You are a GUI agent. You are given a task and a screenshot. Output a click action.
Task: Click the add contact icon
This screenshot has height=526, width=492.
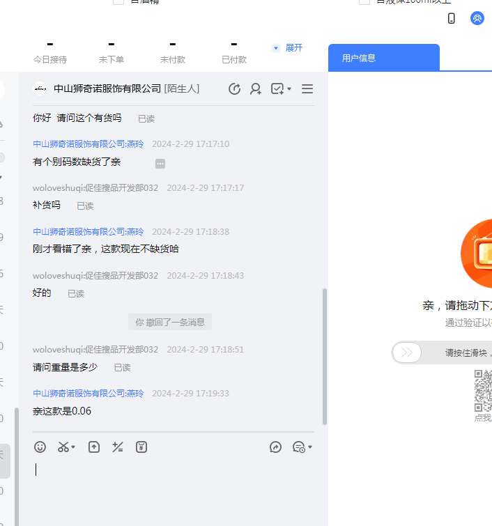256,88
